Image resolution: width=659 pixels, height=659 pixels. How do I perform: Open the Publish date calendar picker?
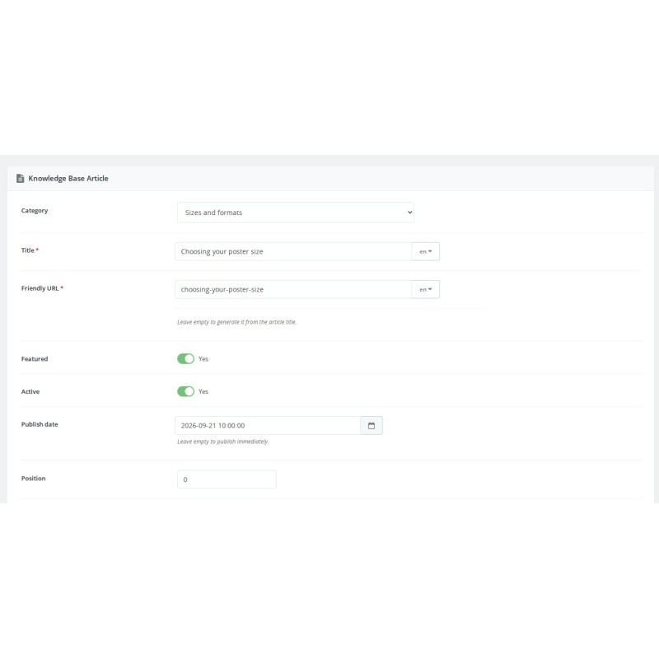click(372, 425)
